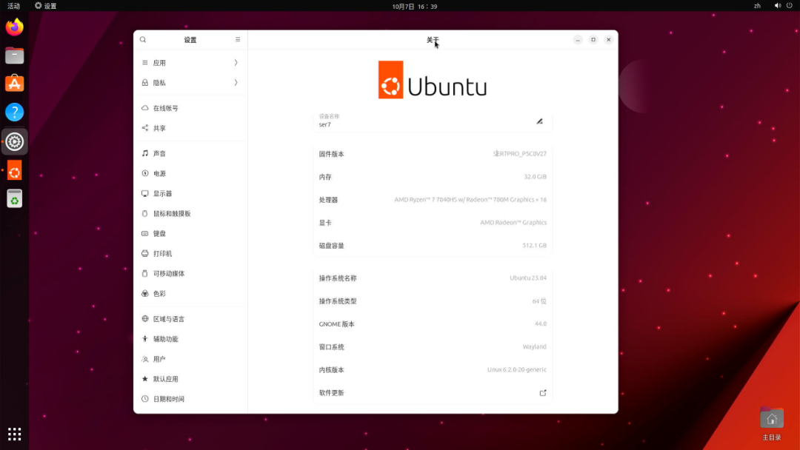Screen dimensions: 800x450
Task: Click the device name field showing ser7
Action: (430, 121)
